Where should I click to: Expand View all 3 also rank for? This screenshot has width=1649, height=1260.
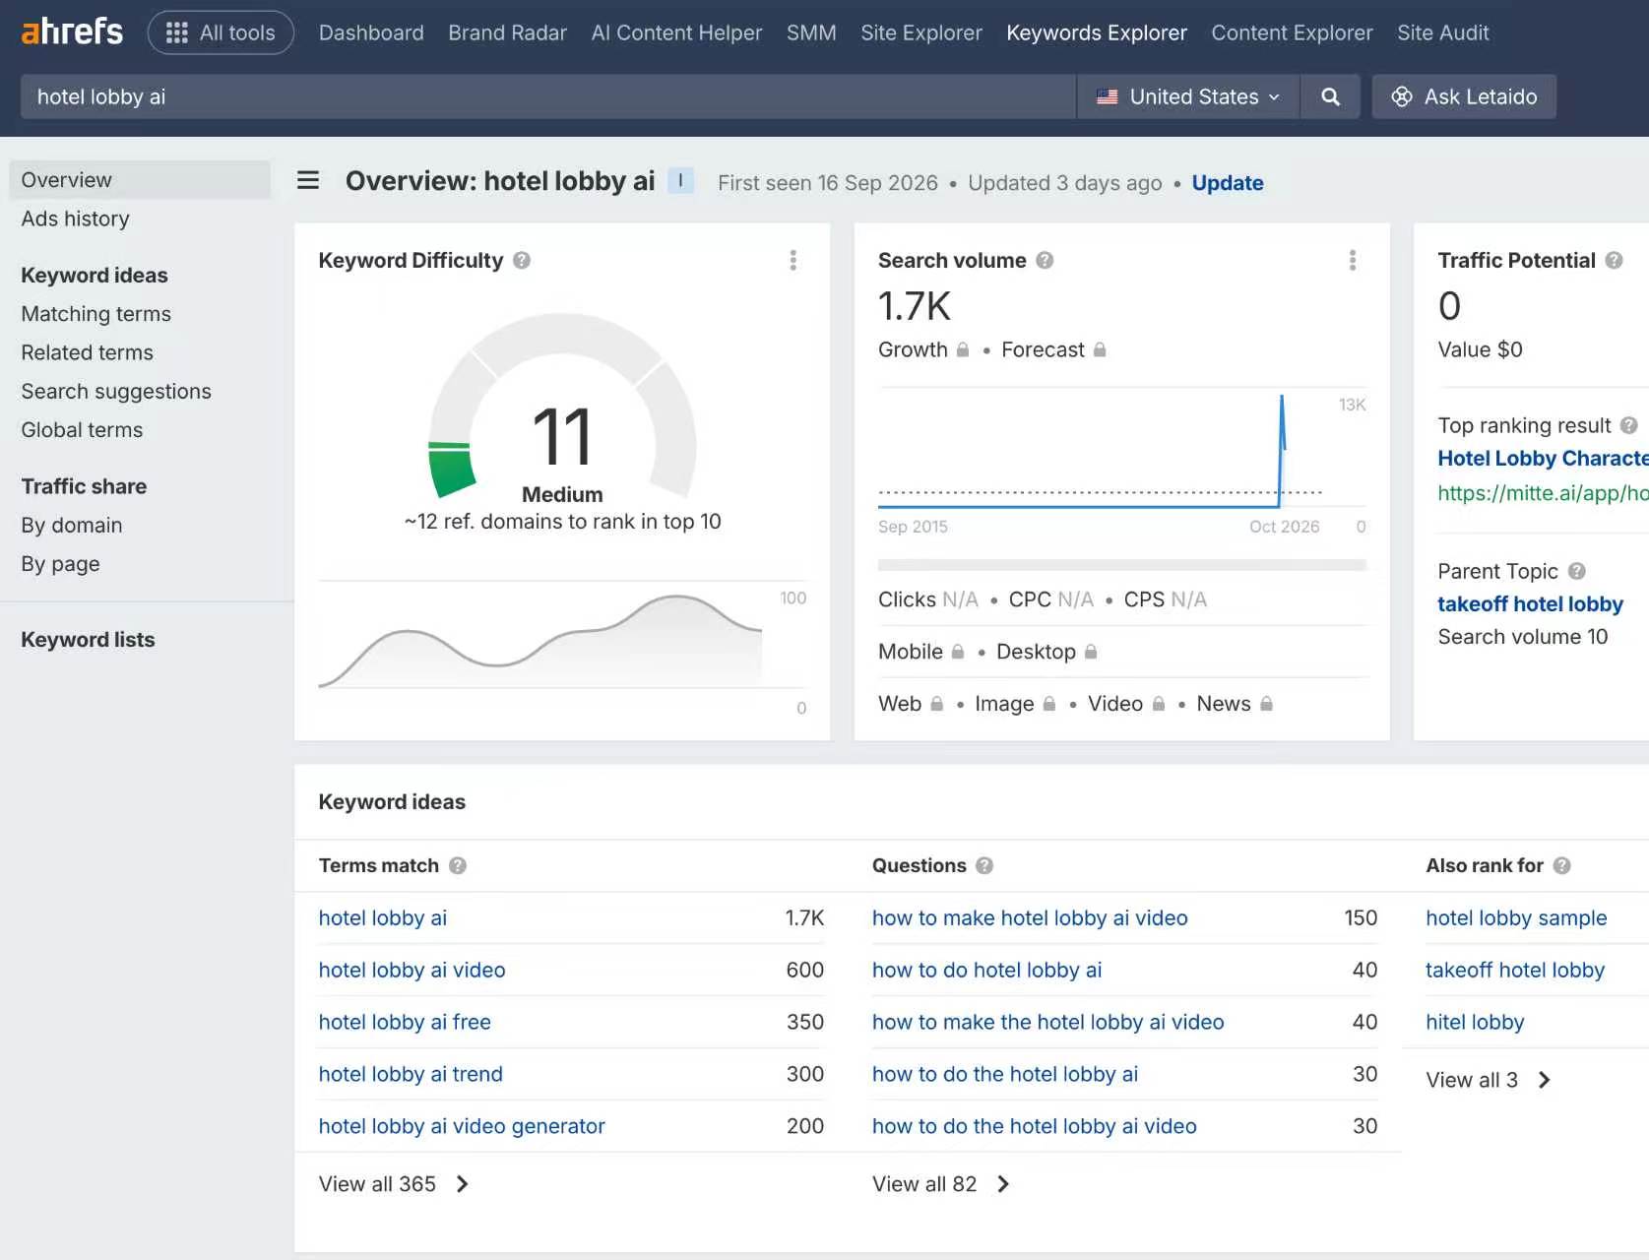click(x=1488, y=1080)
